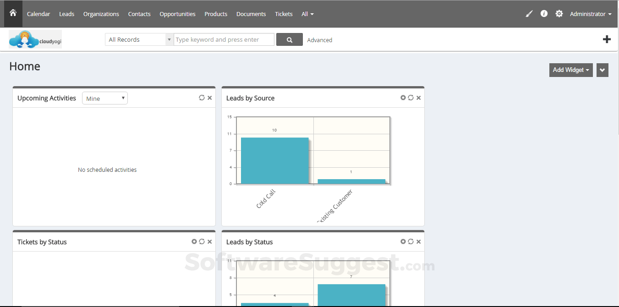Click the chevron button beside Add Widget
619x307 pixels.
pos(603,70)
